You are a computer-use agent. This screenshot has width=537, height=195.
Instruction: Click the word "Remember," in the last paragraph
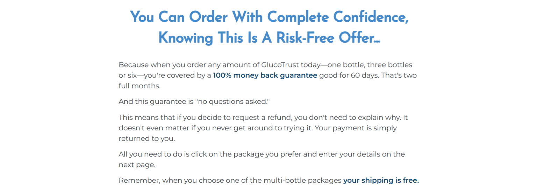coord(139,181)
